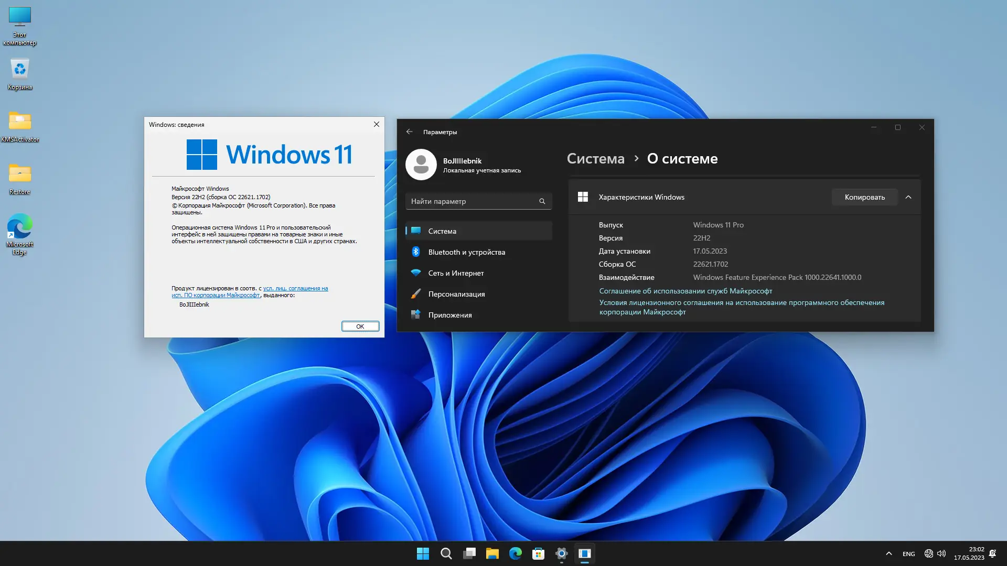Click the user account avatar
The width and height of the screenshot is (1007, 566).
coord(421,165)
